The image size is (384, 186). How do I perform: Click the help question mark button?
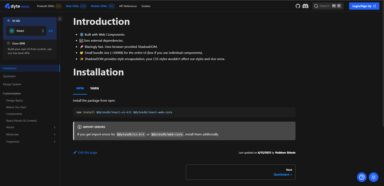coord(362,177)
